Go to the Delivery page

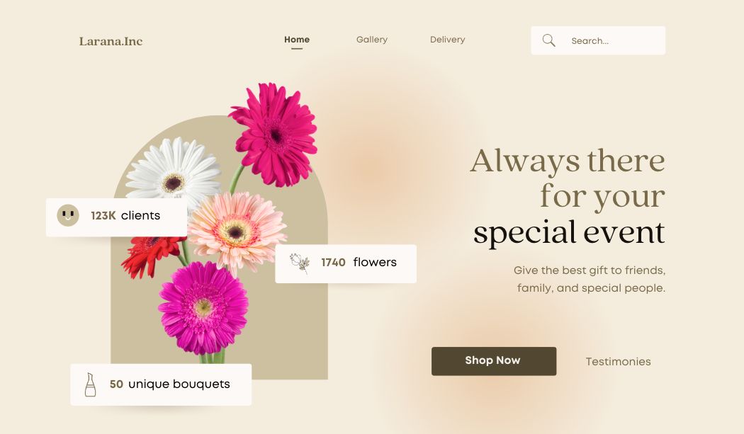447,40
